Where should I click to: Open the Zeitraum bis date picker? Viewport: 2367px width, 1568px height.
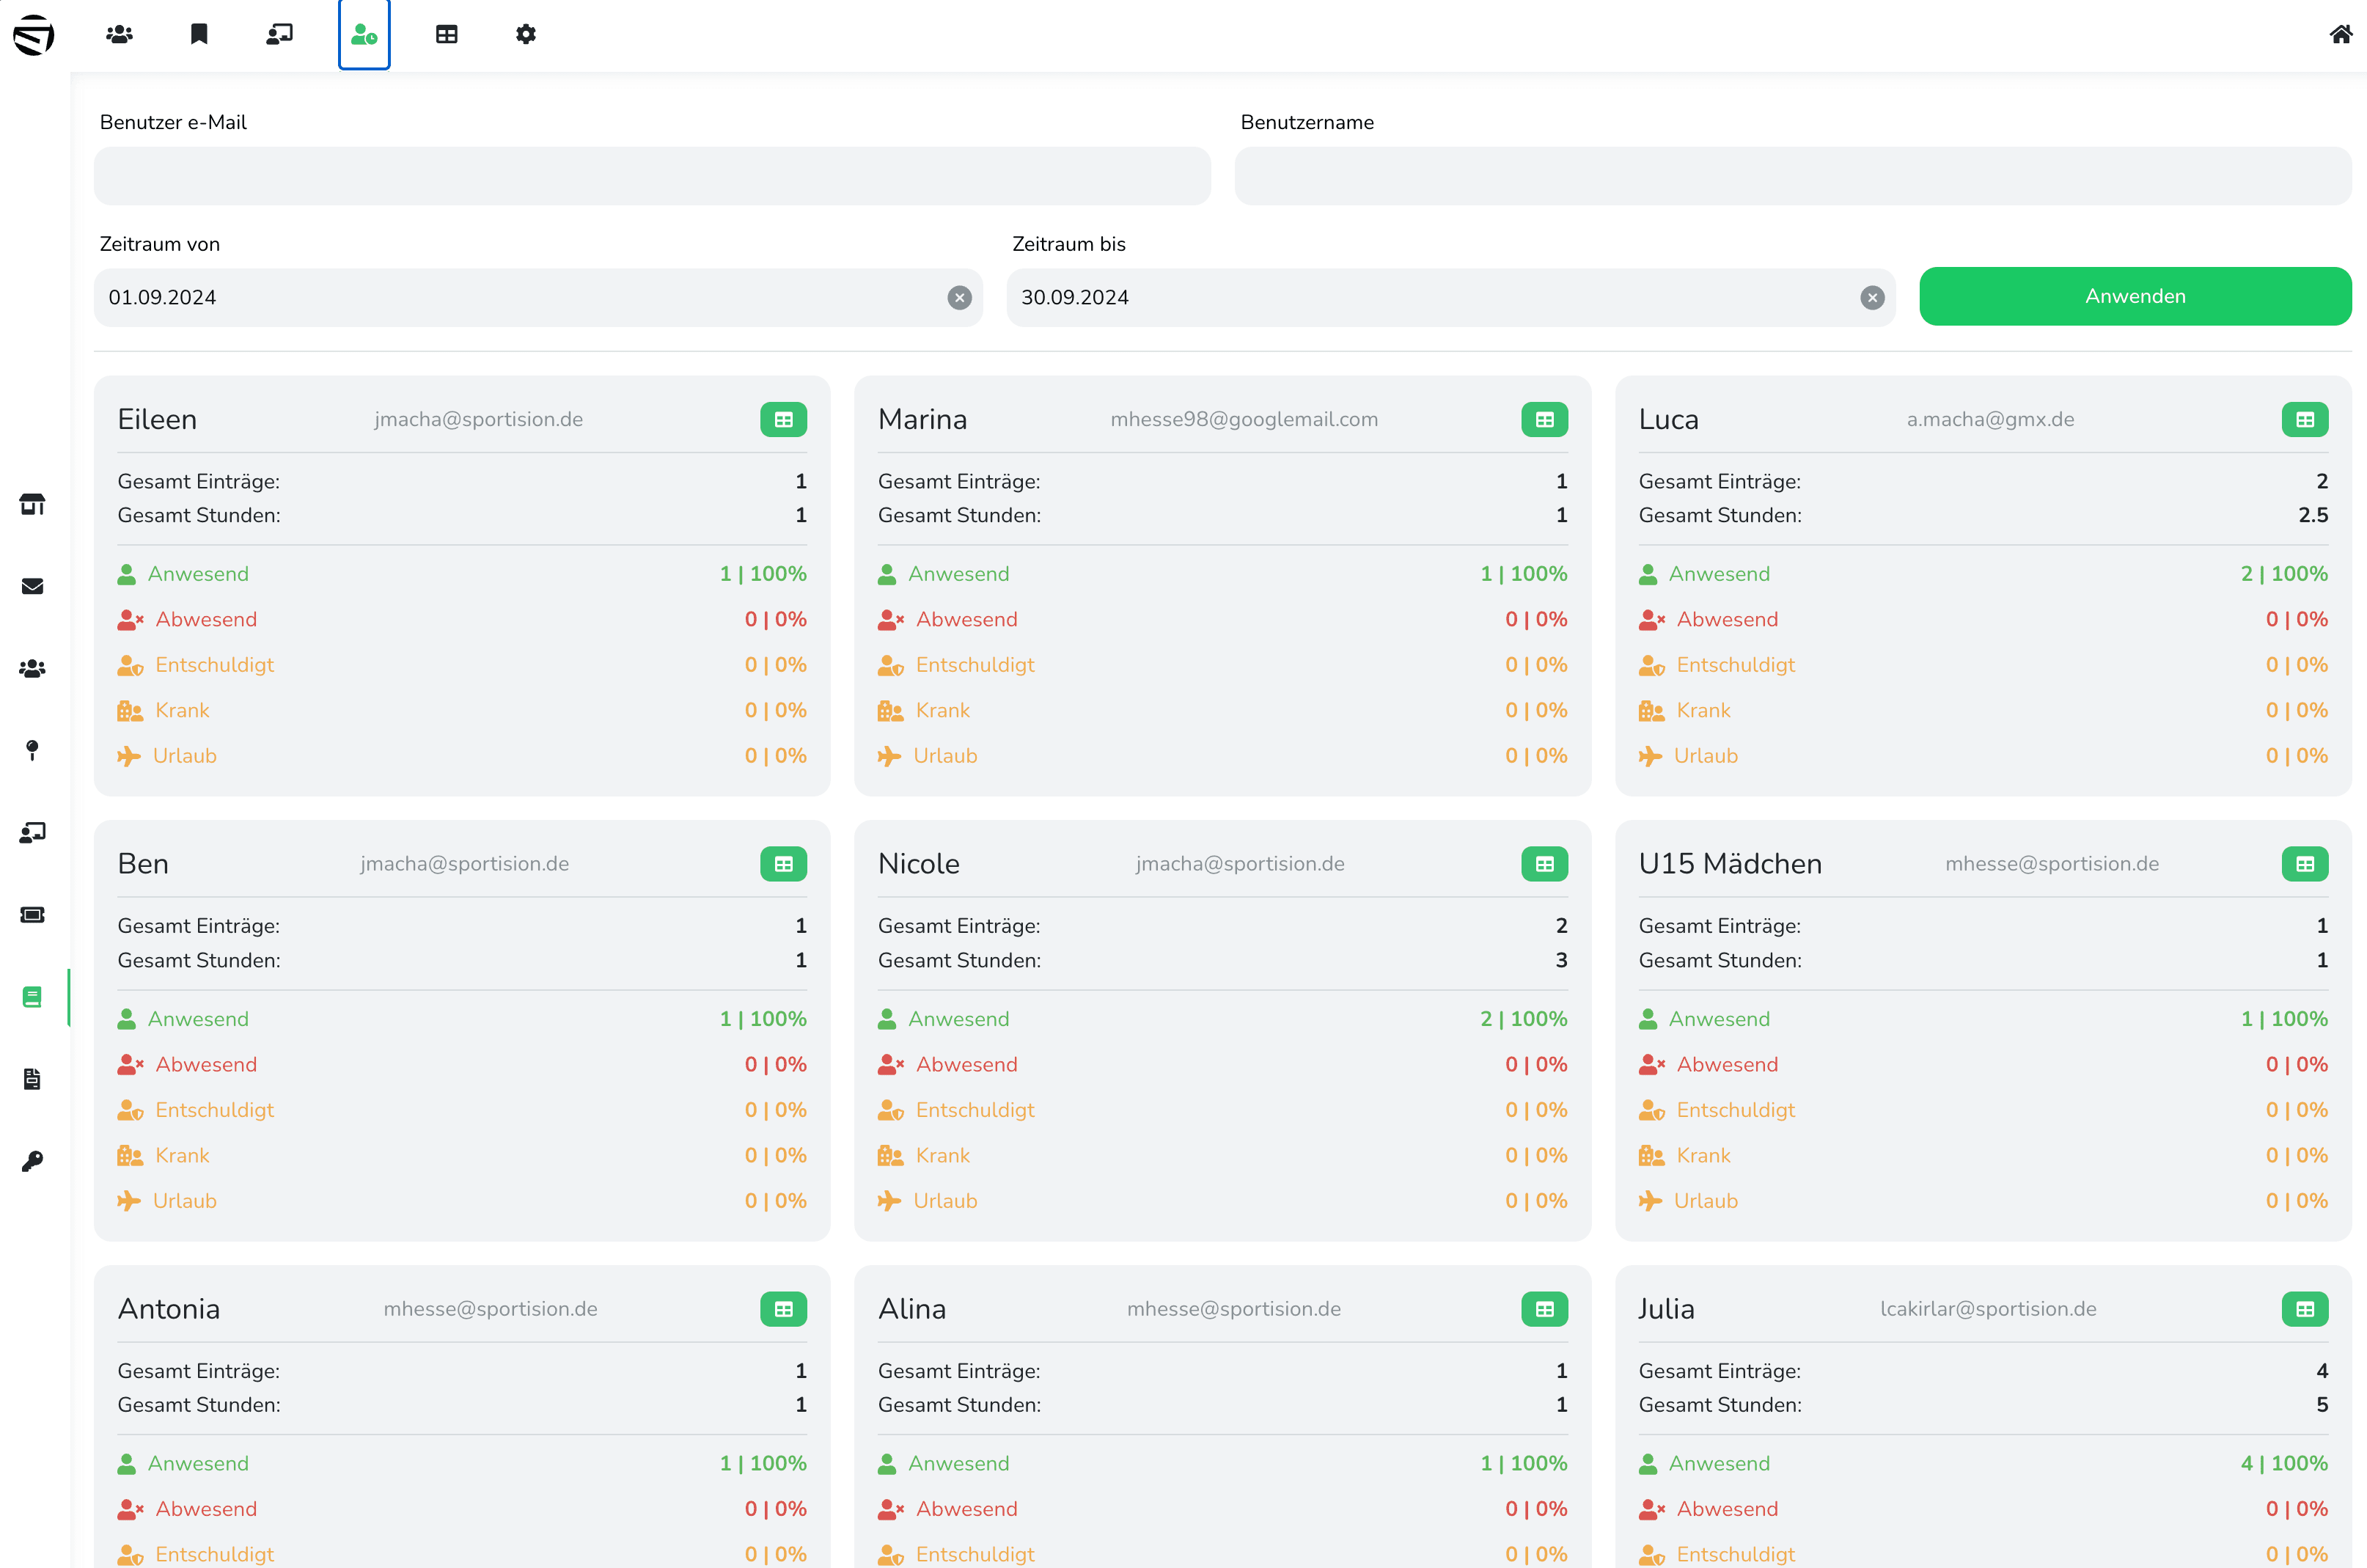pyautogui.click(x=1429, y=297)
